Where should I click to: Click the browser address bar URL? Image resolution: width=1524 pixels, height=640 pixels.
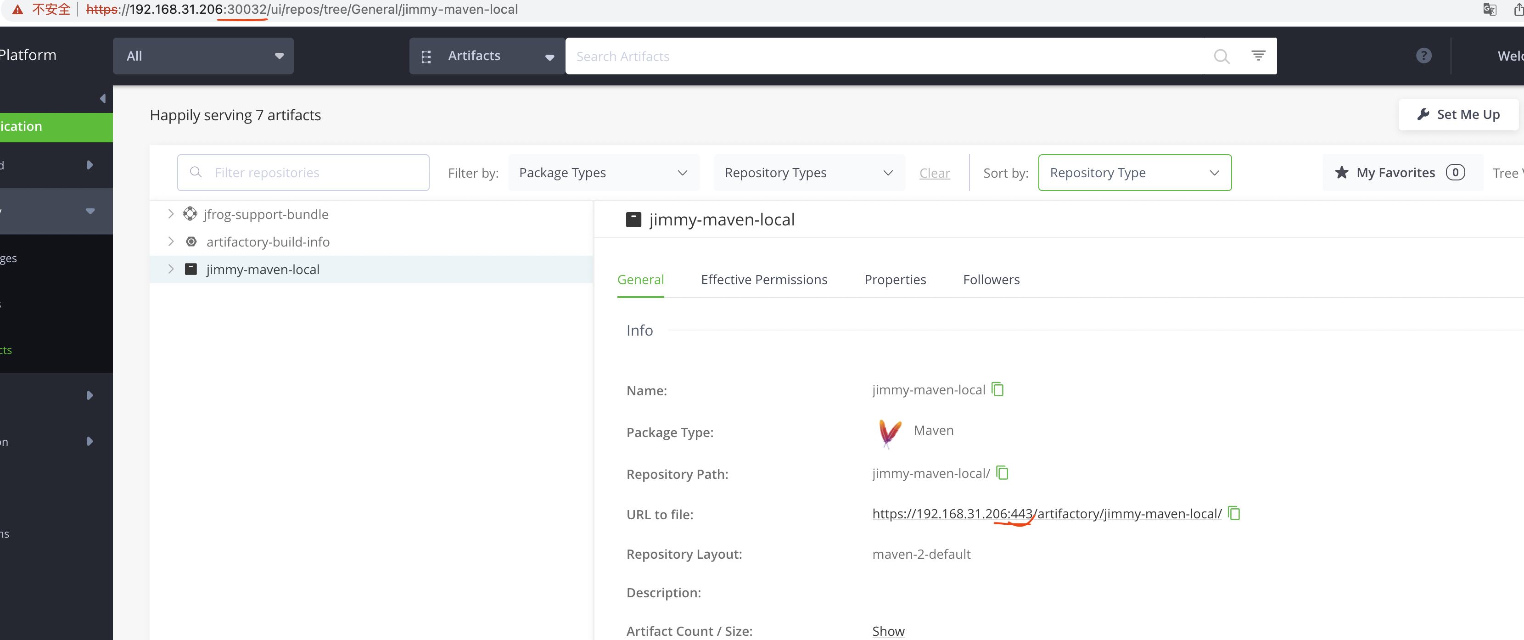tap(302, 10)
